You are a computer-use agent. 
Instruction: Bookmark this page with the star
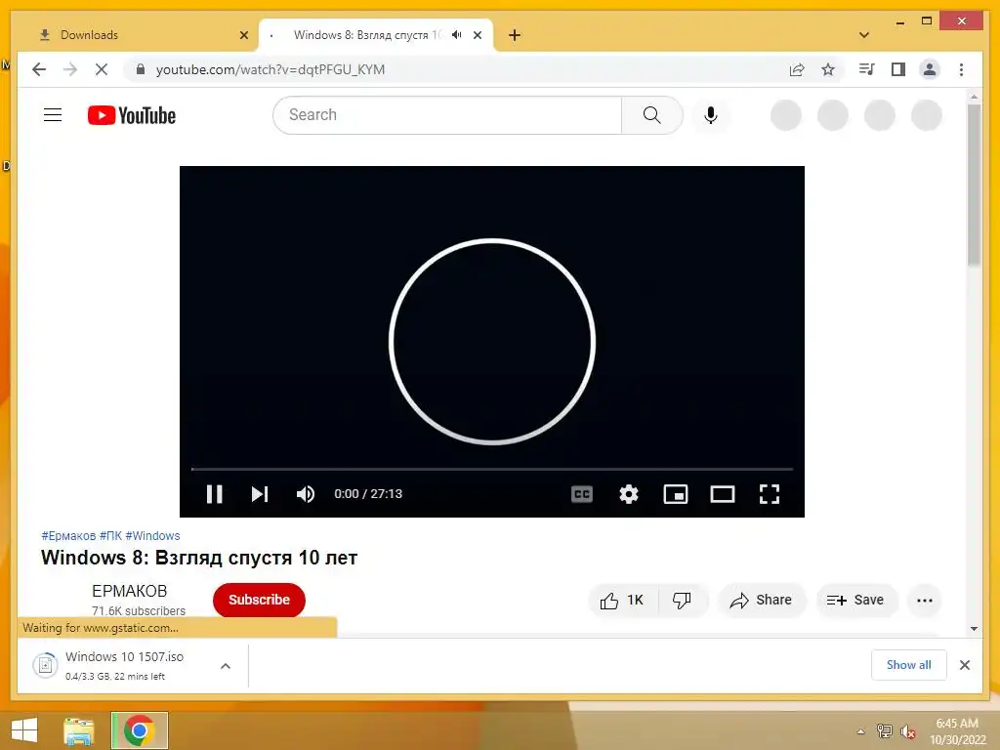(828, 69)
